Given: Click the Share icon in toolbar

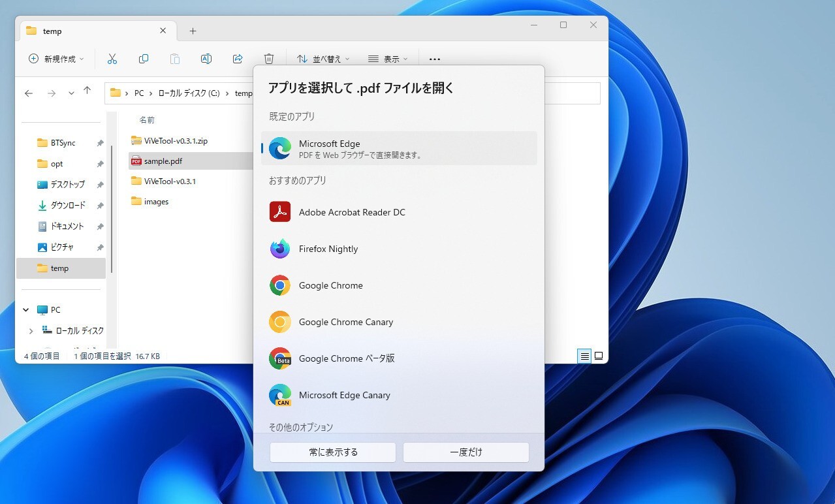Looking at the screenshot, I should pos(238,59).
